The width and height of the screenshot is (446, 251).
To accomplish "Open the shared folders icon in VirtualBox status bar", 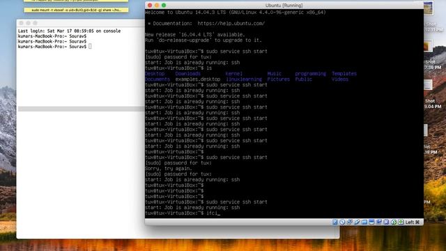I will coord(364,222).
